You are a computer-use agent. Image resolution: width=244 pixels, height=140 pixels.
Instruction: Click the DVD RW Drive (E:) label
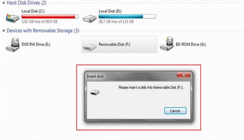pyautogui.click(x=36, y=44)
